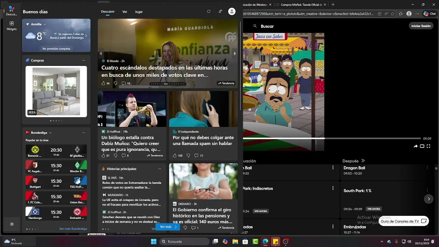Open widgets settings gear icon

(12, 224)
